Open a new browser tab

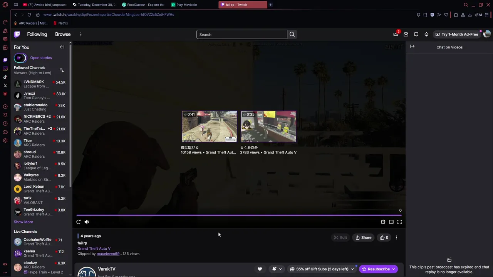tap(270, 5)
